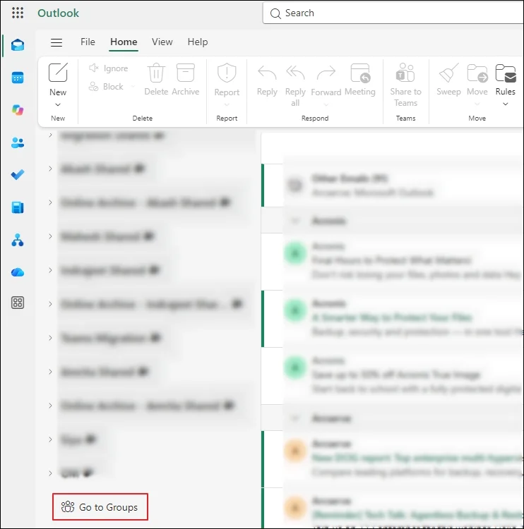Open Calendar in the left app rail
This screenshot has height=529, width=524.
pyautogui.click(x=18, y=78)
